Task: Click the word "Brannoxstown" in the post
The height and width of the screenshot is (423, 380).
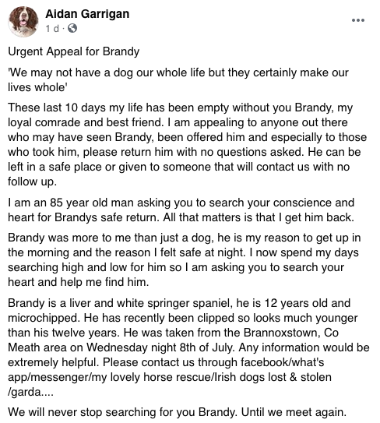Action: click(x=282, y=333)
